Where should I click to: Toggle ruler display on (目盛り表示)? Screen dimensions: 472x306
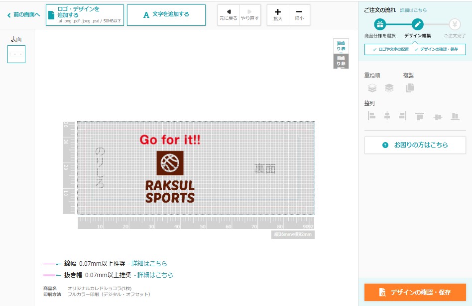[341, 46]
